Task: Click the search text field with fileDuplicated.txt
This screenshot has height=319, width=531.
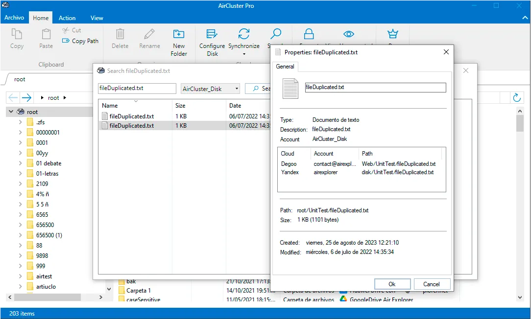Action: 137,88
